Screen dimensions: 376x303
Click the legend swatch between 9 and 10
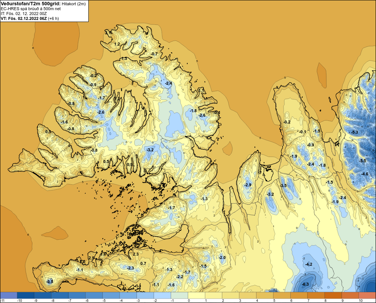coord(350,295)
